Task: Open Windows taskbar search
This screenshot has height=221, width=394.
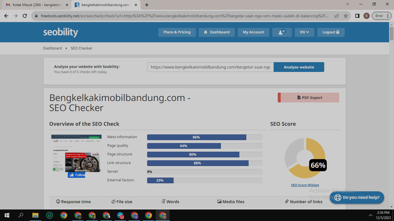Action: (21, 215)
